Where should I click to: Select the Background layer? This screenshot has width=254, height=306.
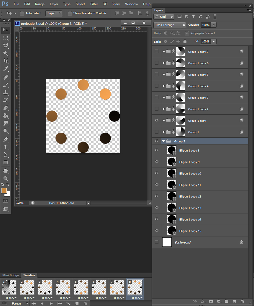[x=201, y=242]
